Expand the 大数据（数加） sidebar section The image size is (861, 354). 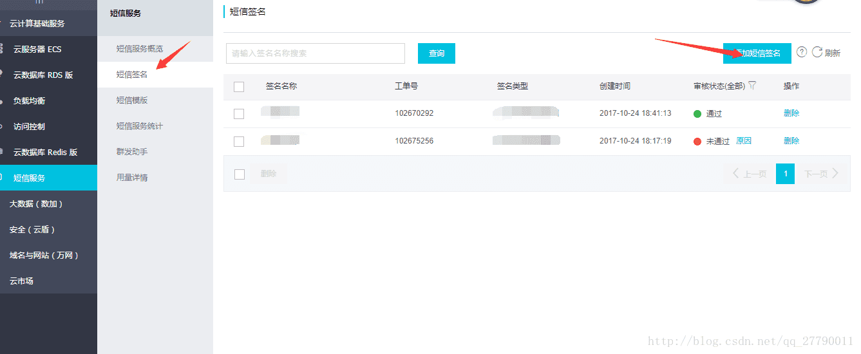[36, 204]
